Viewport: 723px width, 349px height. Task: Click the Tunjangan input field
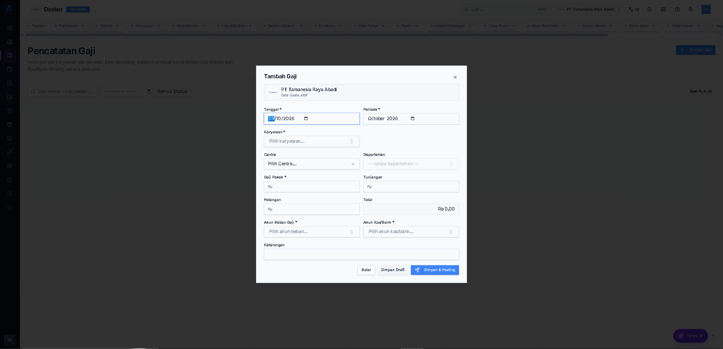(x=411, y=187)
